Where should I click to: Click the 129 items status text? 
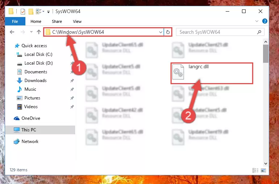click(x=19, y=170)
